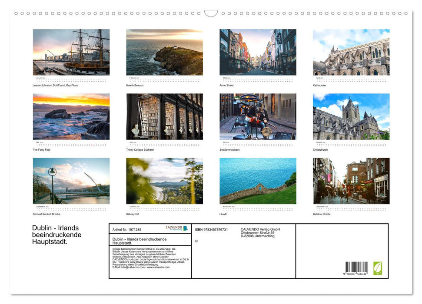Image resolution: width=422 pixels, height=304 pixels.
Task: Click the Howth coastal wall thumbnail
Action: tap(257, 181)
